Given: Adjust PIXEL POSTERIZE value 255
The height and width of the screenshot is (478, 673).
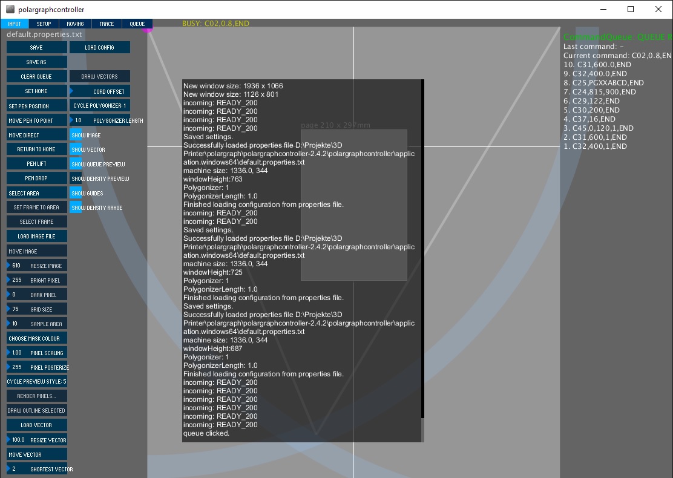Looking at the screenshot, I should (x=36, y=367).
